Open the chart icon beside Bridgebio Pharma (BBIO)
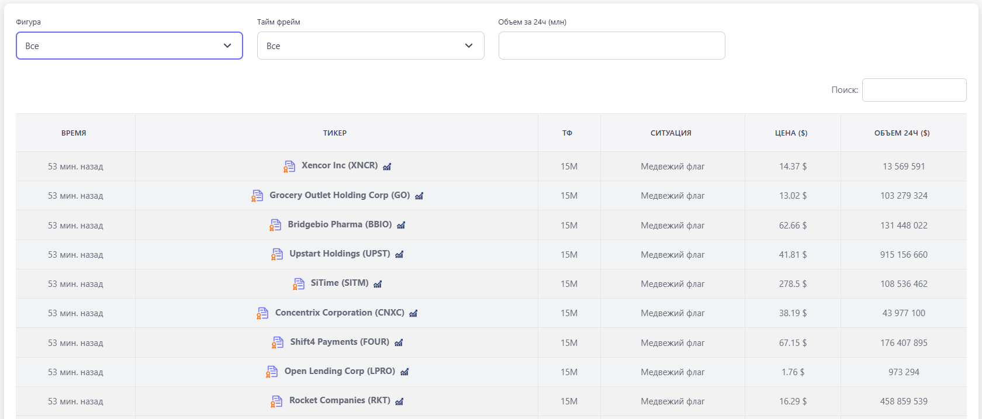Image resolution: width=982 pixels, height=419 pixels. coord(401,225)
